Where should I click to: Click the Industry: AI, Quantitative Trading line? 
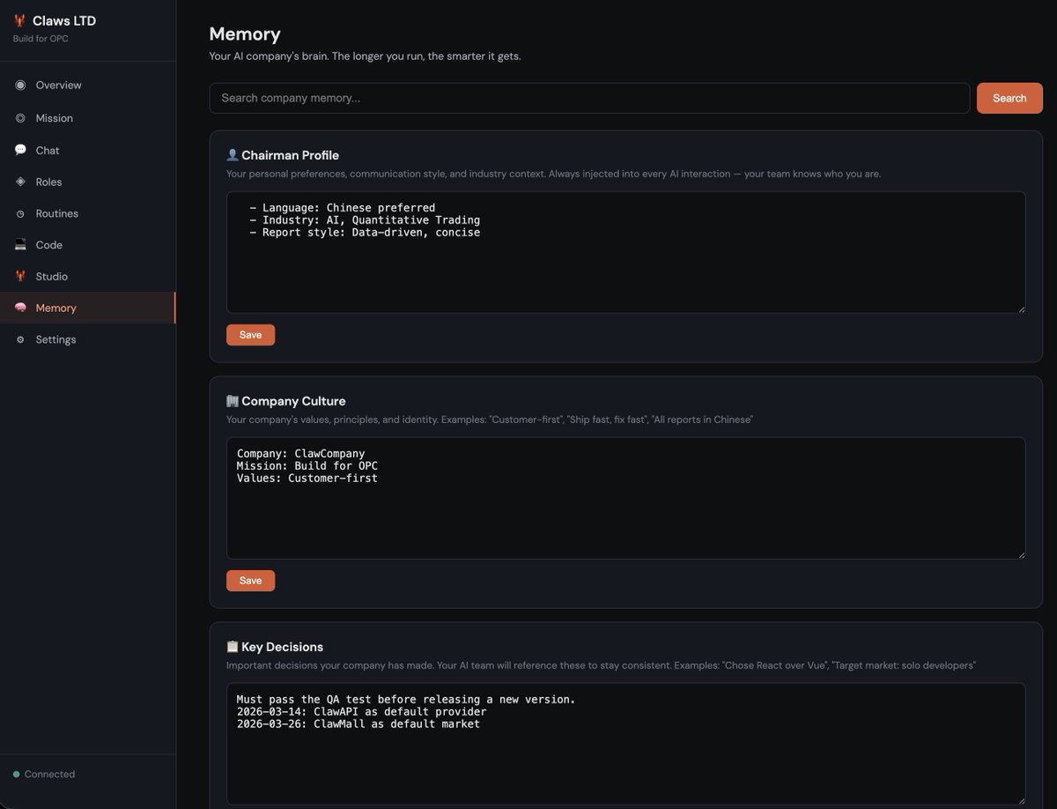pos(365,220)
